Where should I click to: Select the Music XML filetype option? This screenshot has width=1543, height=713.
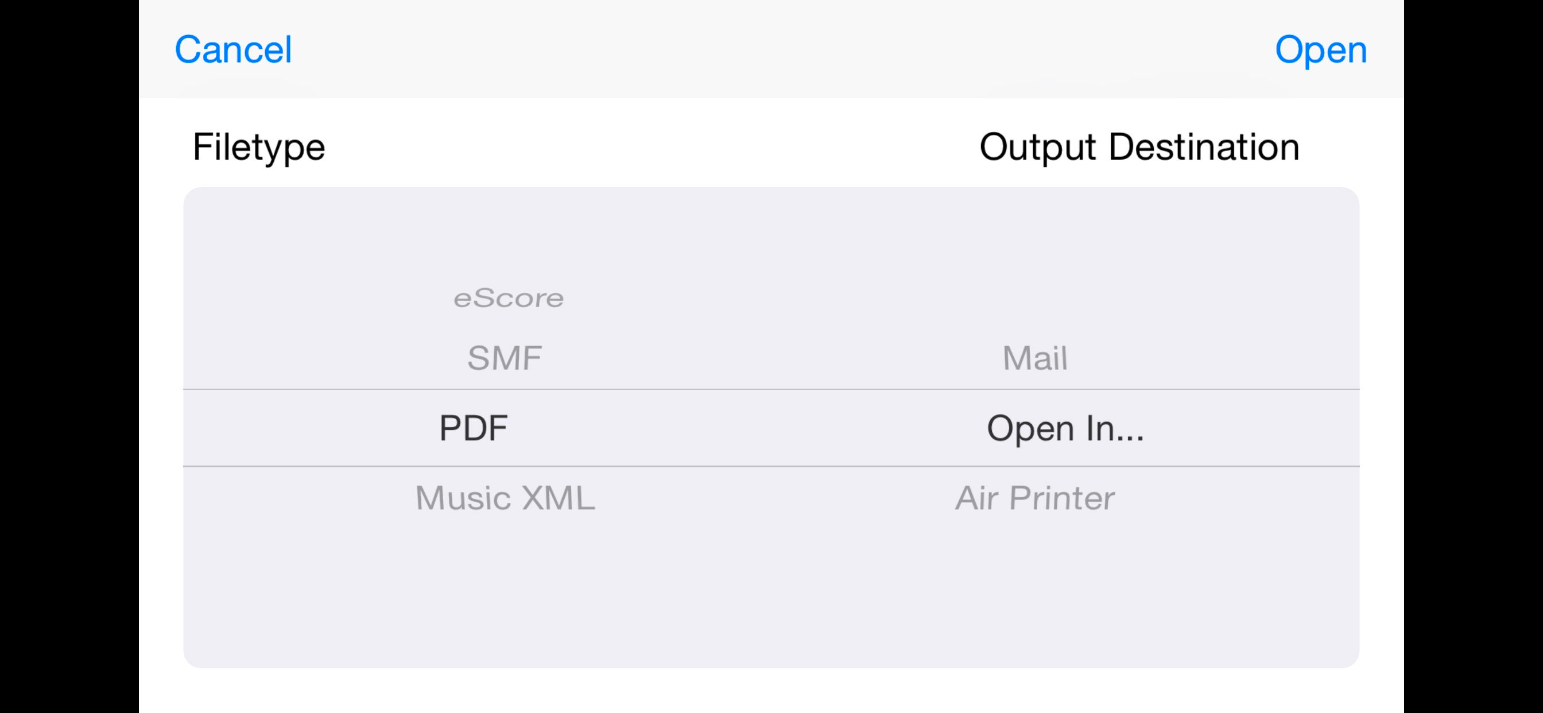point(505,498)
